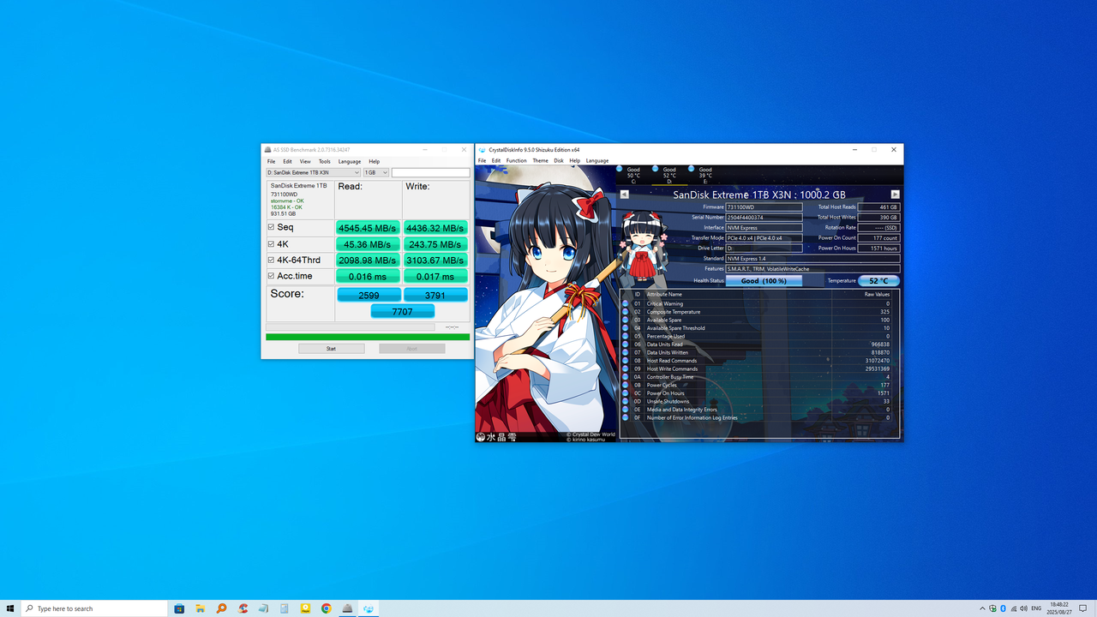Click the Bluetooth tray icon
Screen dimensions: 1097x617
coord(1003,608)
